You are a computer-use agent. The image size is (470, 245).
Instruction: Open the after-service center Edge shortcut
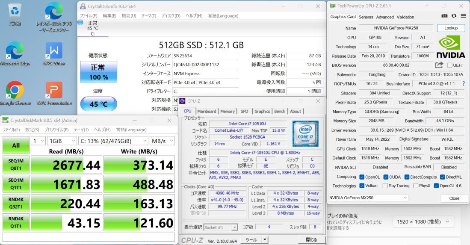click(x=54, y=18)
